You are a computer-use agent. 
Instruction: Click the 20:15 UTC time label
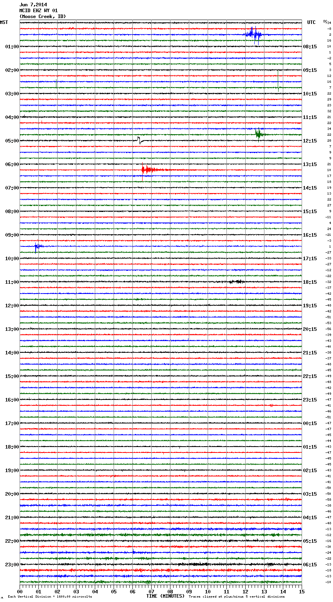(310, 329)
